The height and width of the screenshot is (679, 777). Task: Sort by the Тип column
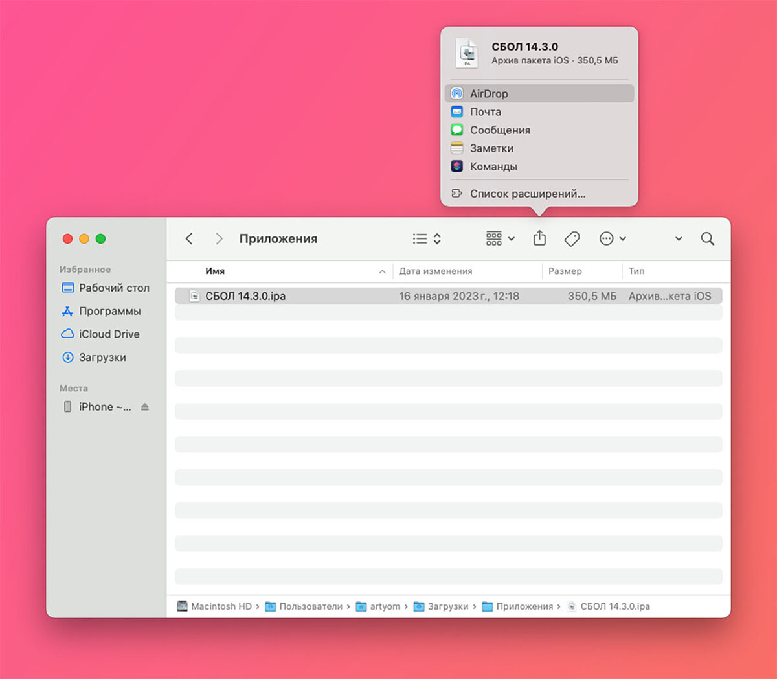tap(636, 271)
